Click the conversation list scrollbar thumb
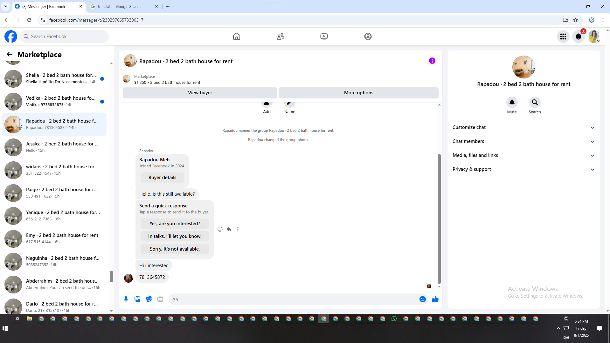 point(111,276)
